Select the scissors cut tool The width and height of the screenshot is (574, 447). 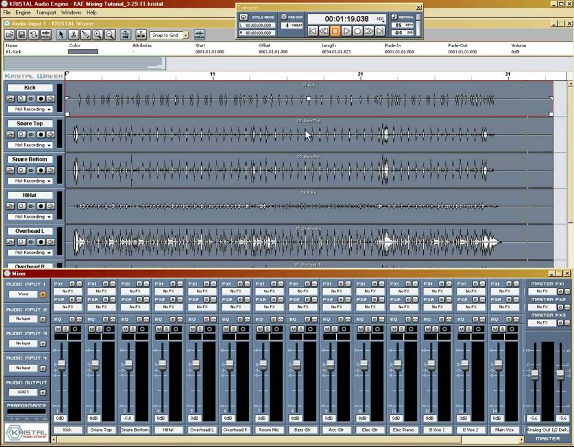(x=73, y=35)
